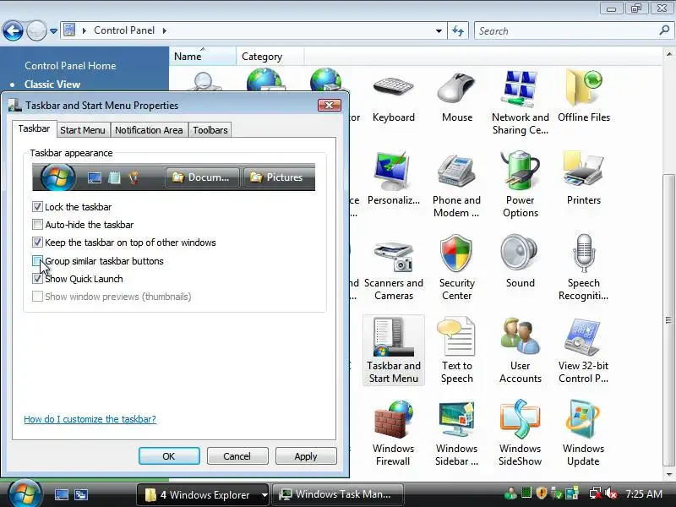Open Scanners and Cameras icon
This screenshot has height=507, width=676.
coord(393,268)
